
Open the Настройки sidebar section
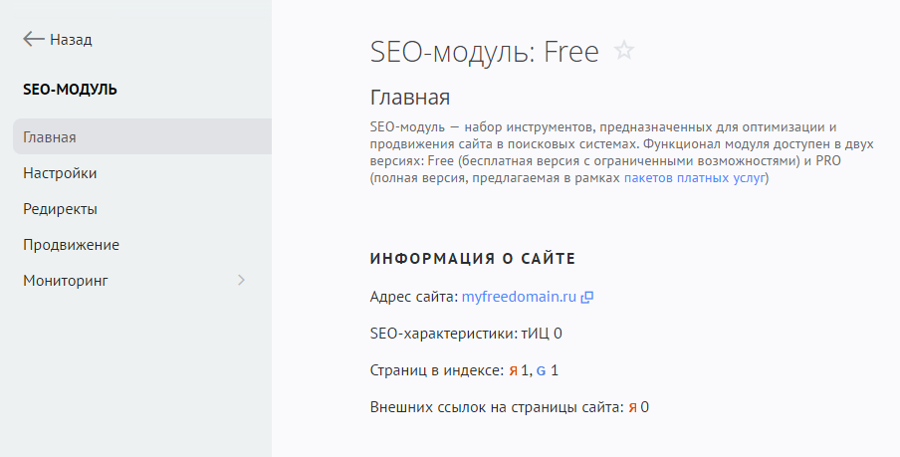[x=60, y=173]
